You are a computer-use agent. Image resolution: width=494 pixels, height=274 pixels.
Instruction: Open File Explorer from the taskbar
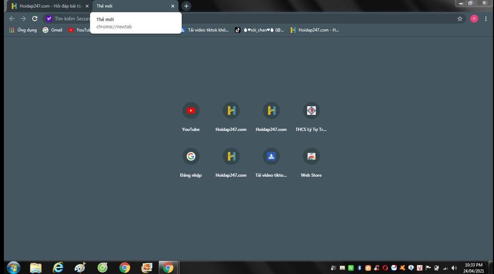(x=36, y=268)
